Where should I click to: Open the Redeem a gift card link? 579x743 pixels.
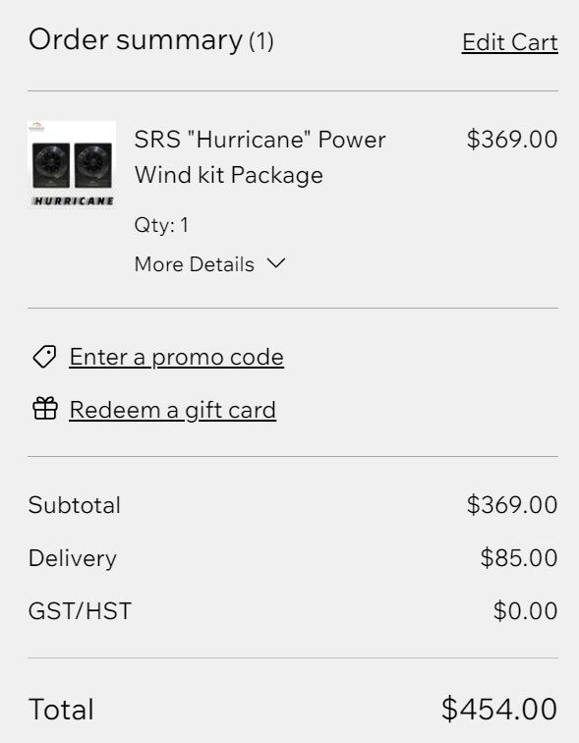click(172, 410)
